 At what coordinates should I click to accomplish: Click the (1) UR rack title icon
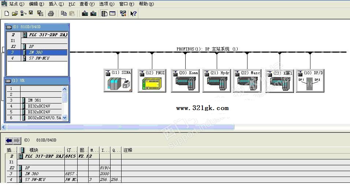pyautogui.click(x=8, y=81)
